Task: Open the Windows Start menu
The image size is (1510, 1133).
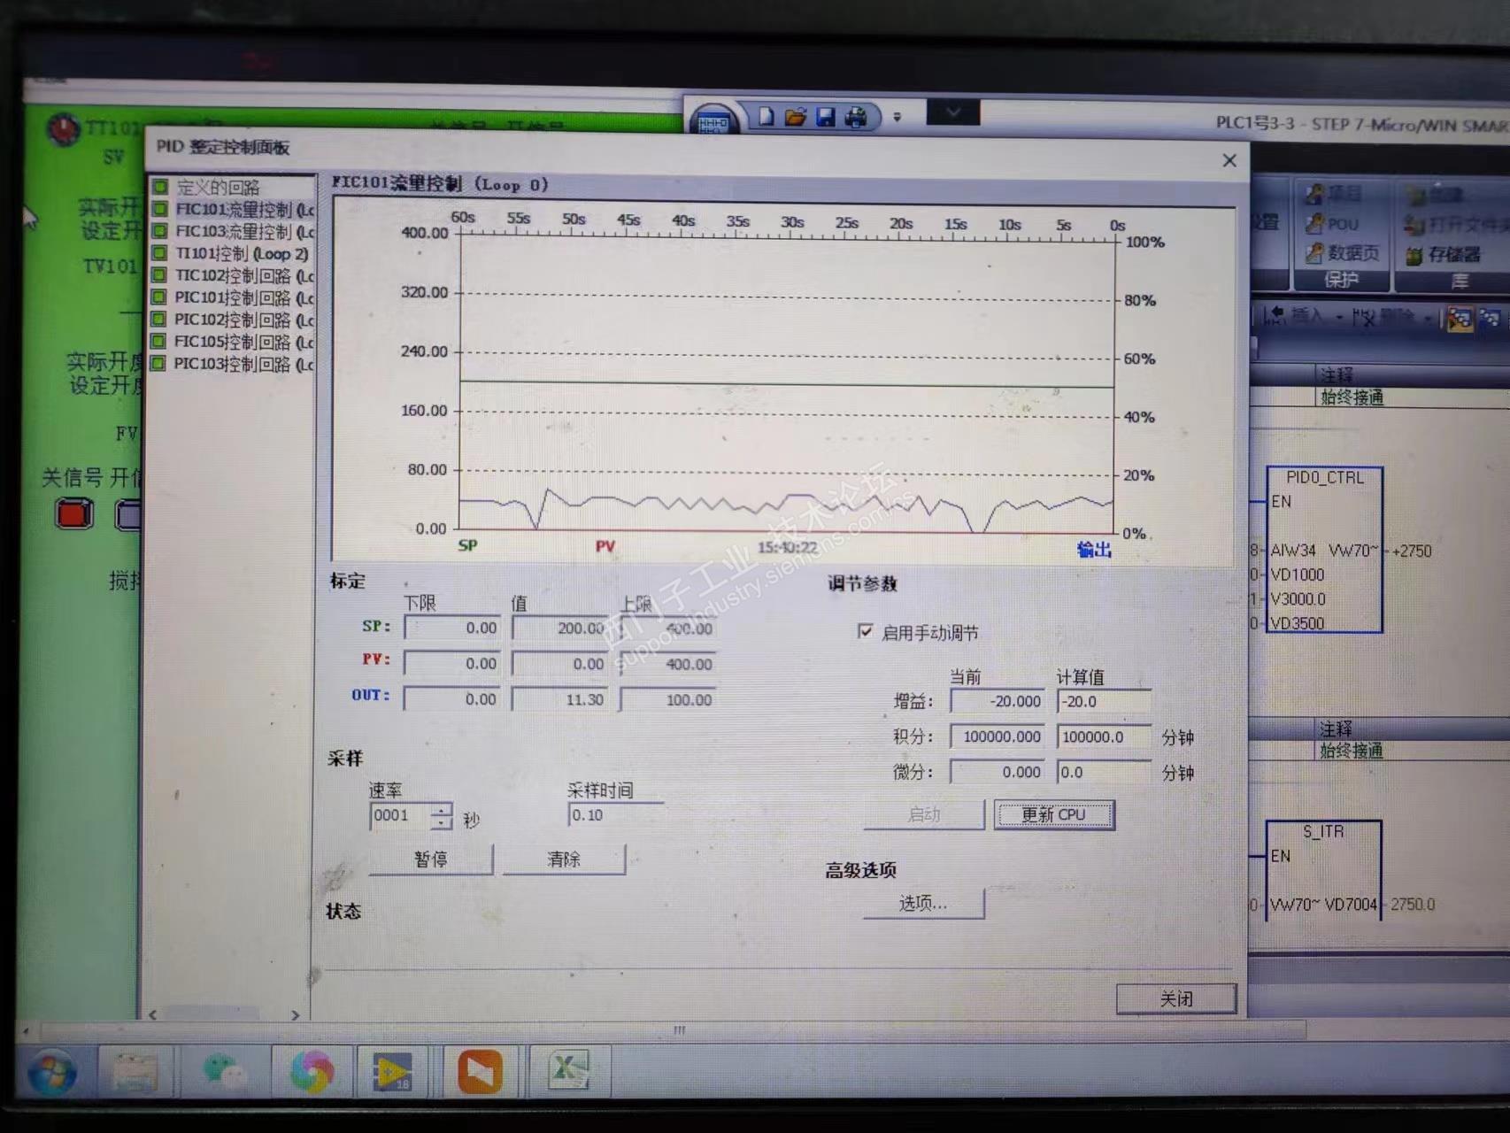Action: [x=52, y=1073]
